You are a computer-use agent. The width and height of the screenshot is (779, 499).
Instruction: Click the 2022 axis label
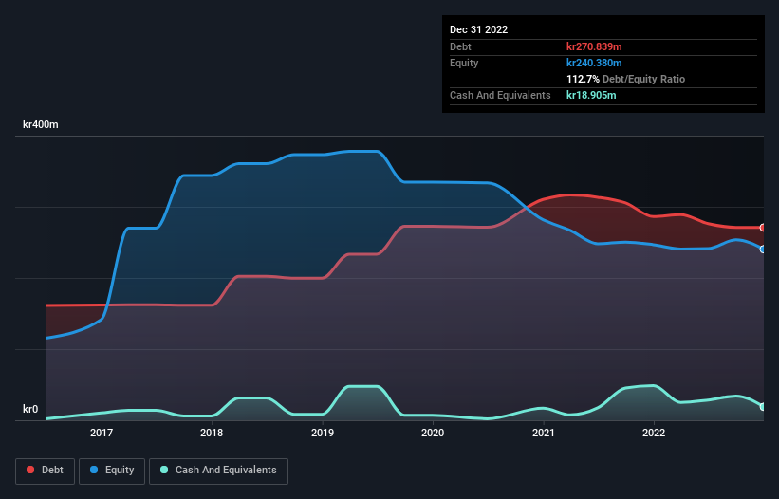point(654,433)
